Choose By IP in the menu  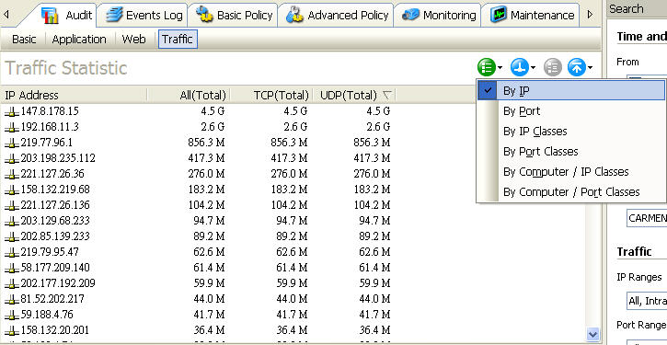tap(571, 90)
